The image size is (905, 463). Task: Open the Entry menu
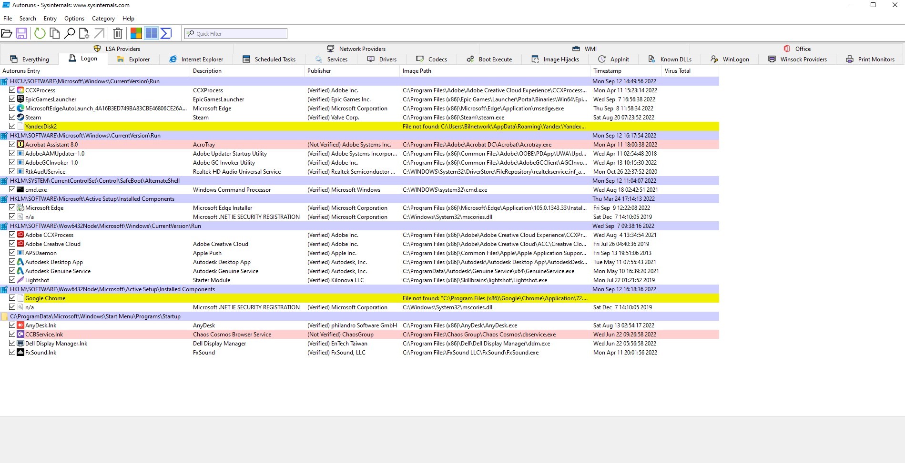click(x=50, y=19)
